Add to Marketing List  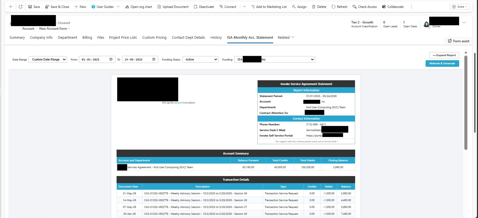tap(269, 7)
